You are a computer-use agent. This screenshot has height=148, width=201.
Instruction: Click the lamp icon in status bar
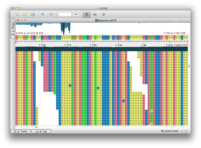[182, 131]
